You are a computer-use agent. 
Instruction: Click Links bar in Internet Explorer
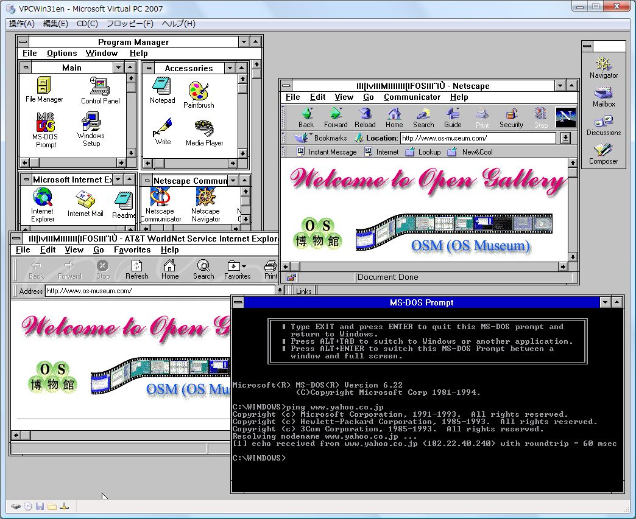[x=303, y=291]
